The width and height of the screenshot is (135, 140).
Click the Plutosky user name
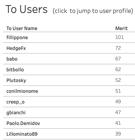coord(16,80)
